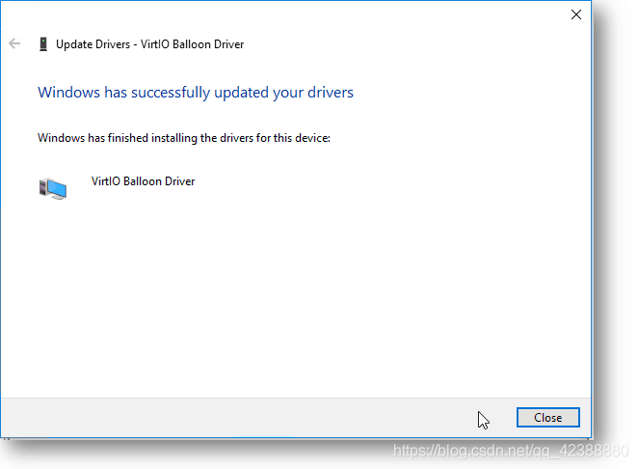Select the computer icon next to VirtIO Balloon Driver
The width and height of the screenshot is (638, 469).
(53, 188)
